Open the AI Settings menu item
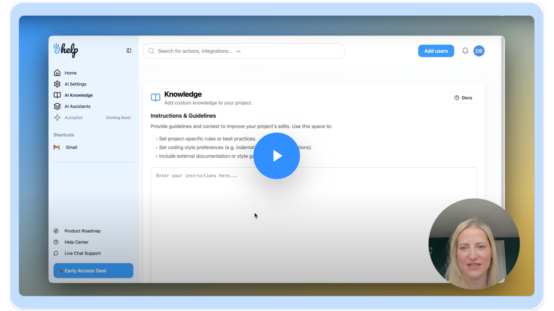Viewport: 554px width, 311px height. pyautogui.click(x=76, y=84)
